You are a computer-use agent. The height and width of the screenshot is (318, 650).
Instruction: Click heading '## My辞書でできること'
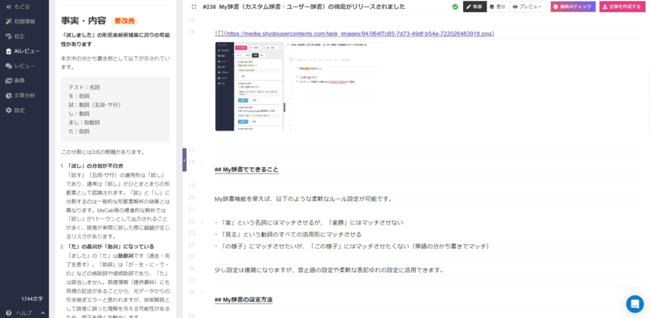tap(247, 170)
